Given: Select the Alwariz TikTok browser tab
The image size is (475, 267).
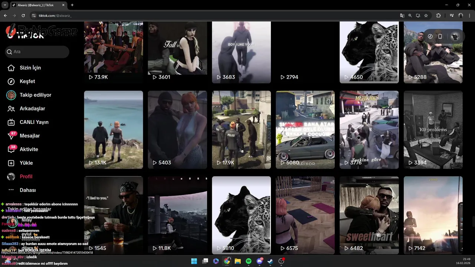Looking at the screenshot, I should coord(38,5).
